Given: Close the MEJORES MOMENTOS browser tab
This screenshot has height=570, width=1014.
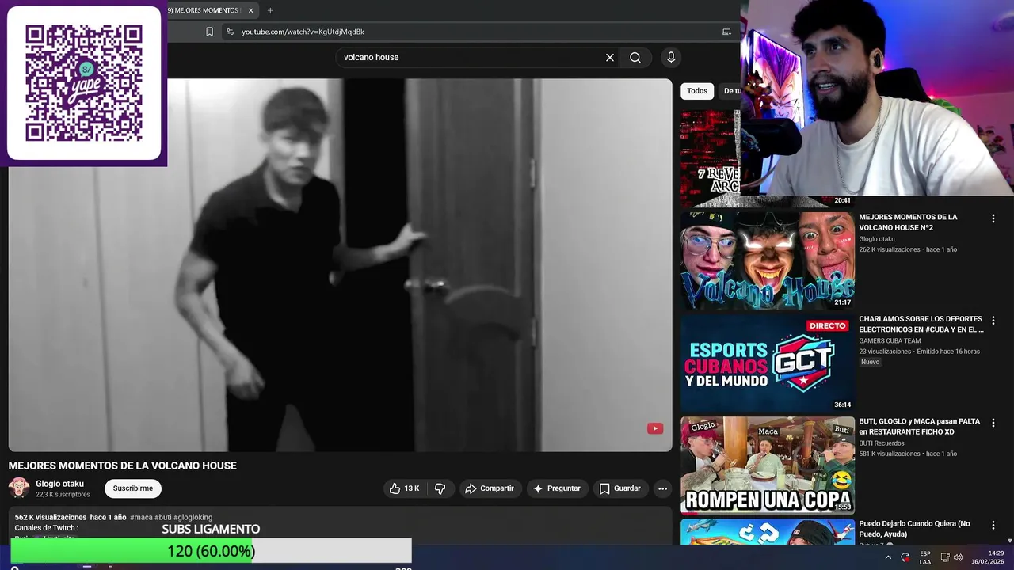Looking at the screenshot, I should (x=251, y=10).
